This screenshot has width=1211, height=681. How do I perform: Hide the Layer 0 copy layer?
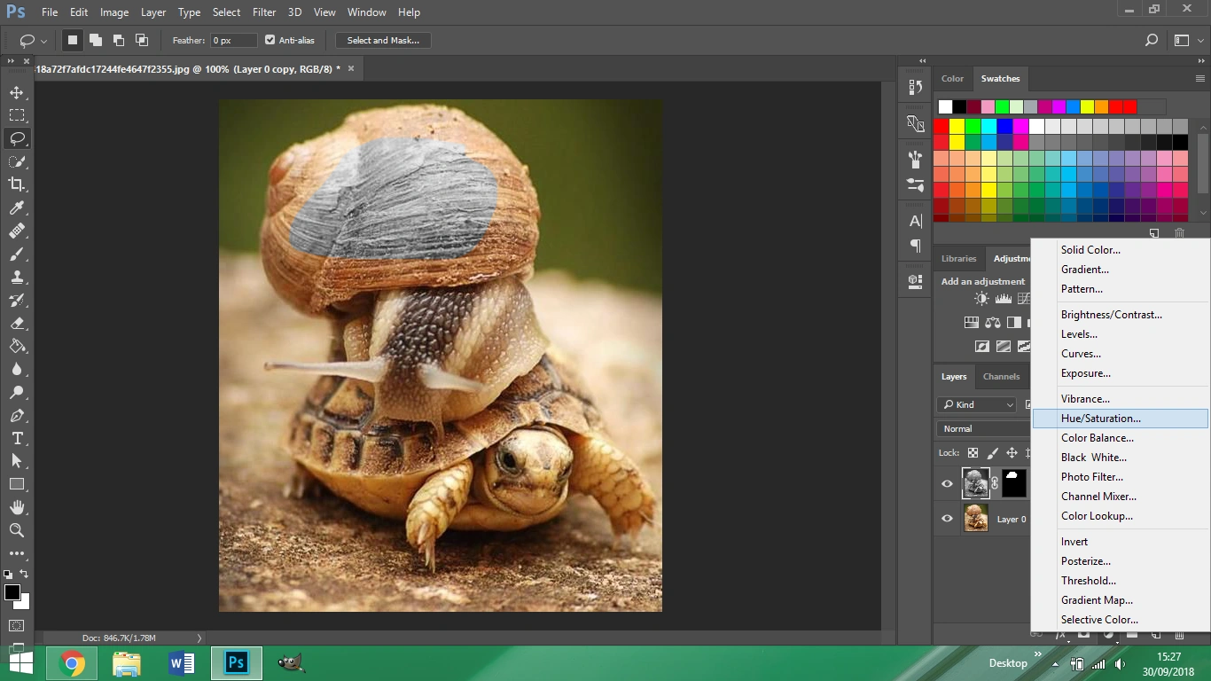pos(947,483)
